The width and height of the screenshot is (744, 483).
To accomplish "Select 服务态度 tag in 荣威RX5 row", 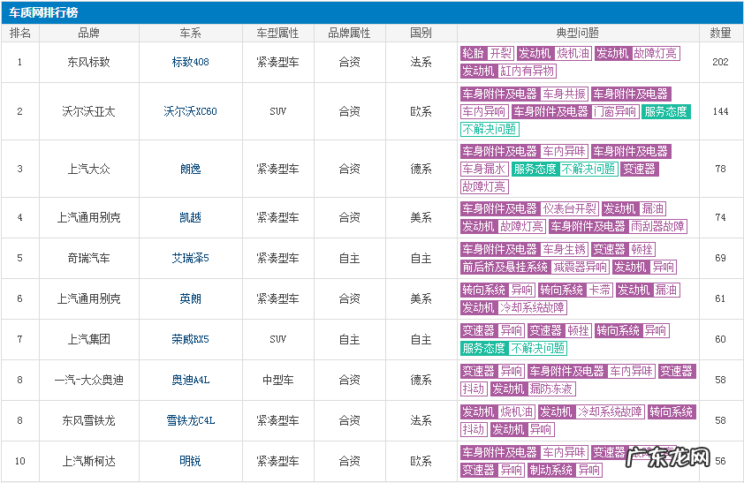I will pos(484,349).
